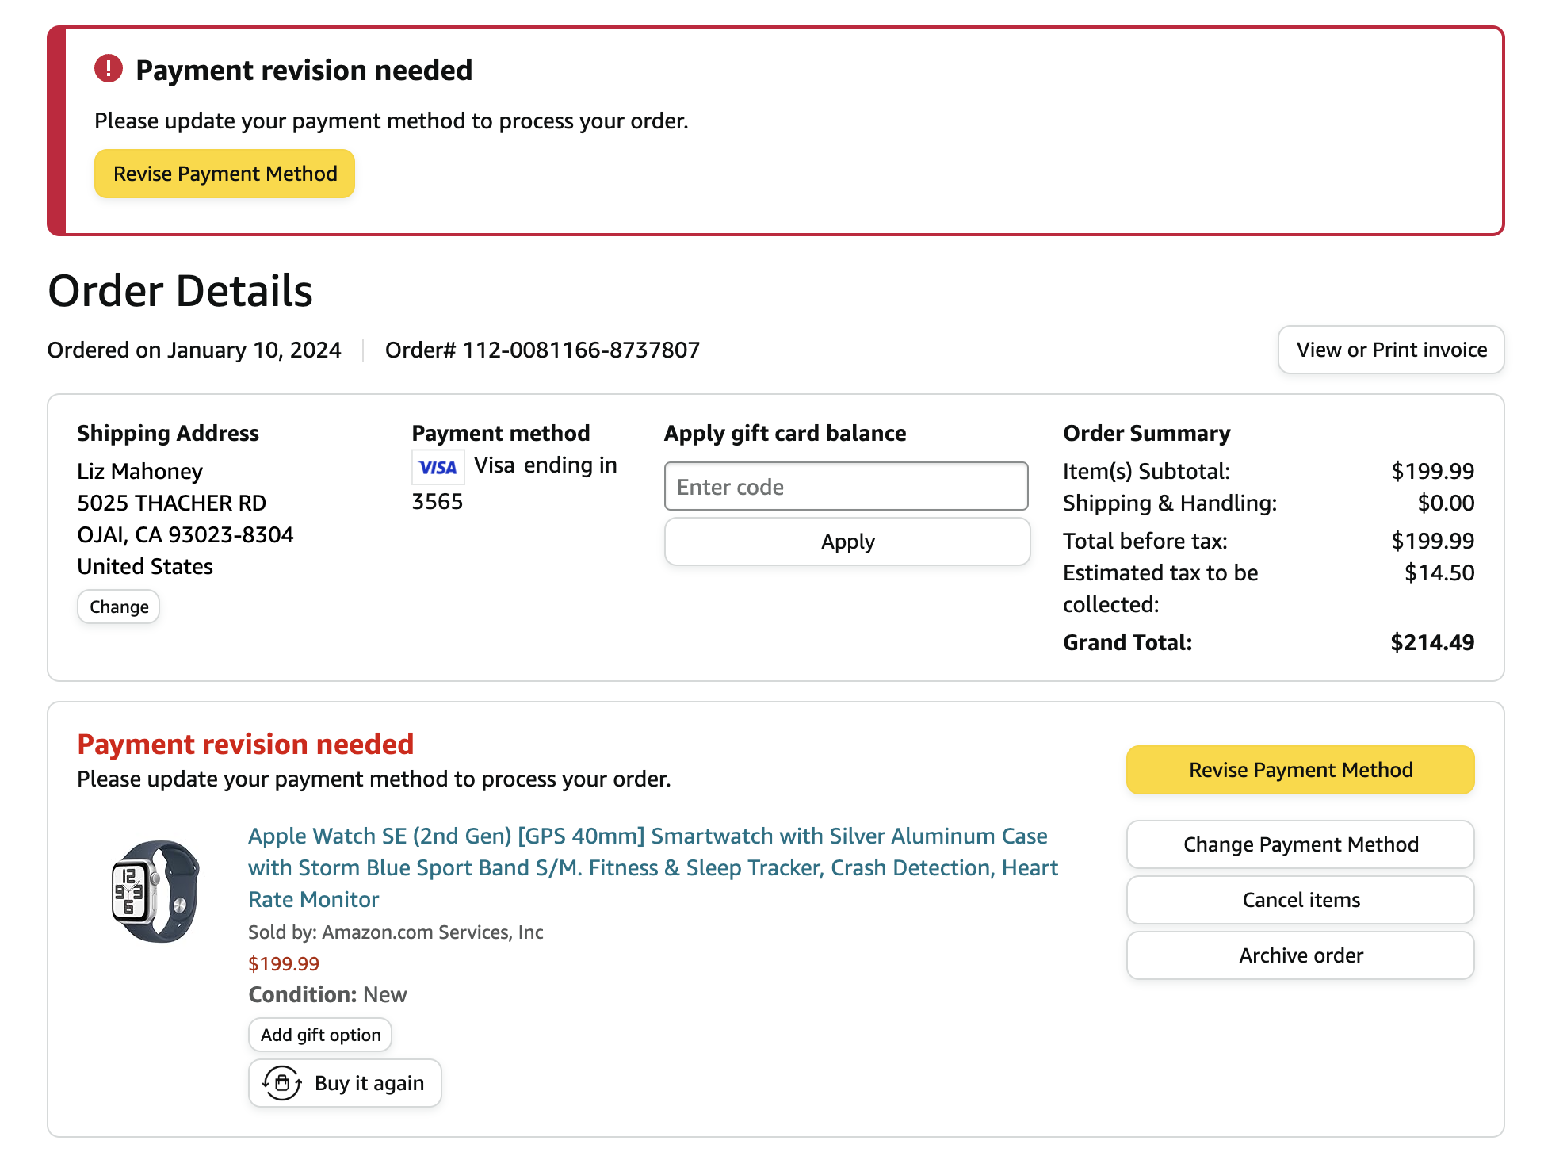Select the order number 112-0081166-8737807
The width and height of the screenshot is (1544, 1156).
(x=581, y=350)
